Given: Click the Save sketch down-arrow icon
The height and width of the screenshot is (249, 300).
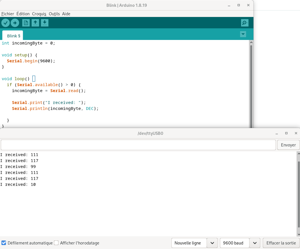Looking at the screenshot, I should [45, 23].
